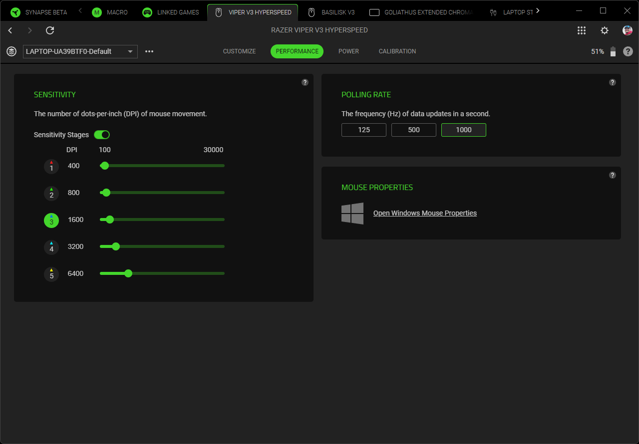639x444 pixels.
Task: Open the Laptop Stand device tab
Action: (511, 12)
